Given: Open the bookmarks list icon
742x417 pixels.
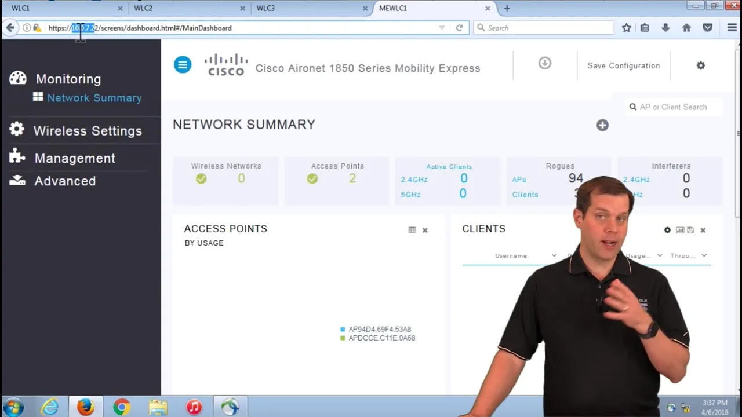Looking at the screenshot, I should pos(645,28).
